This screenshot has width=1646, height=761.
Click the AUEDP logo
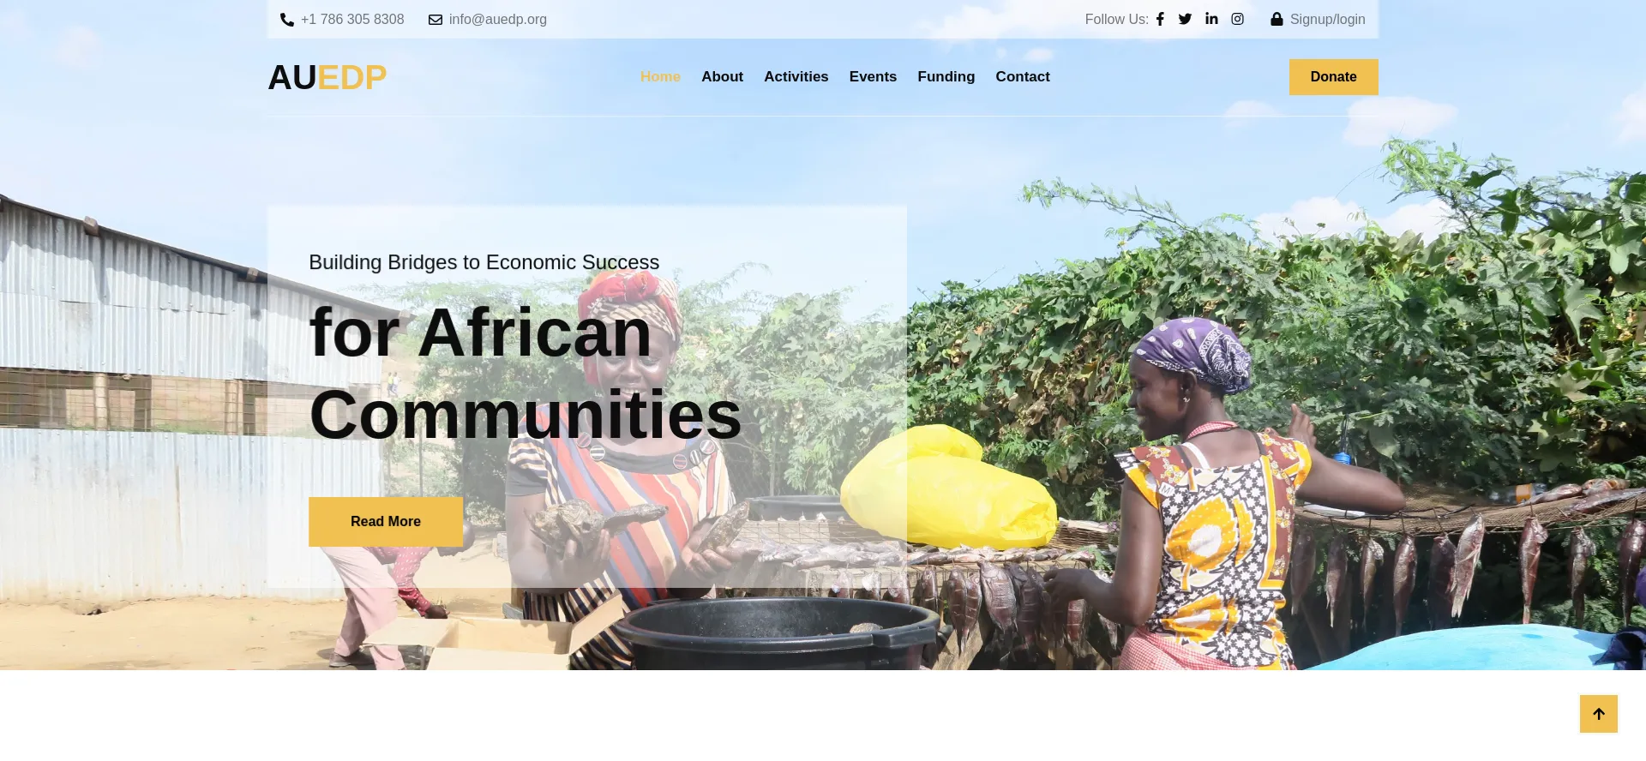(x=327, y=77)
